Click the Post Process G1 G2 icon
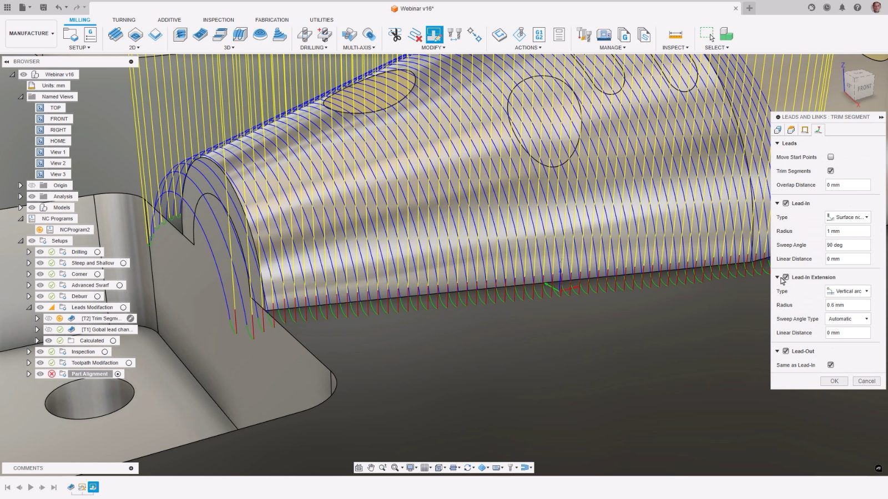 point(538,35)
